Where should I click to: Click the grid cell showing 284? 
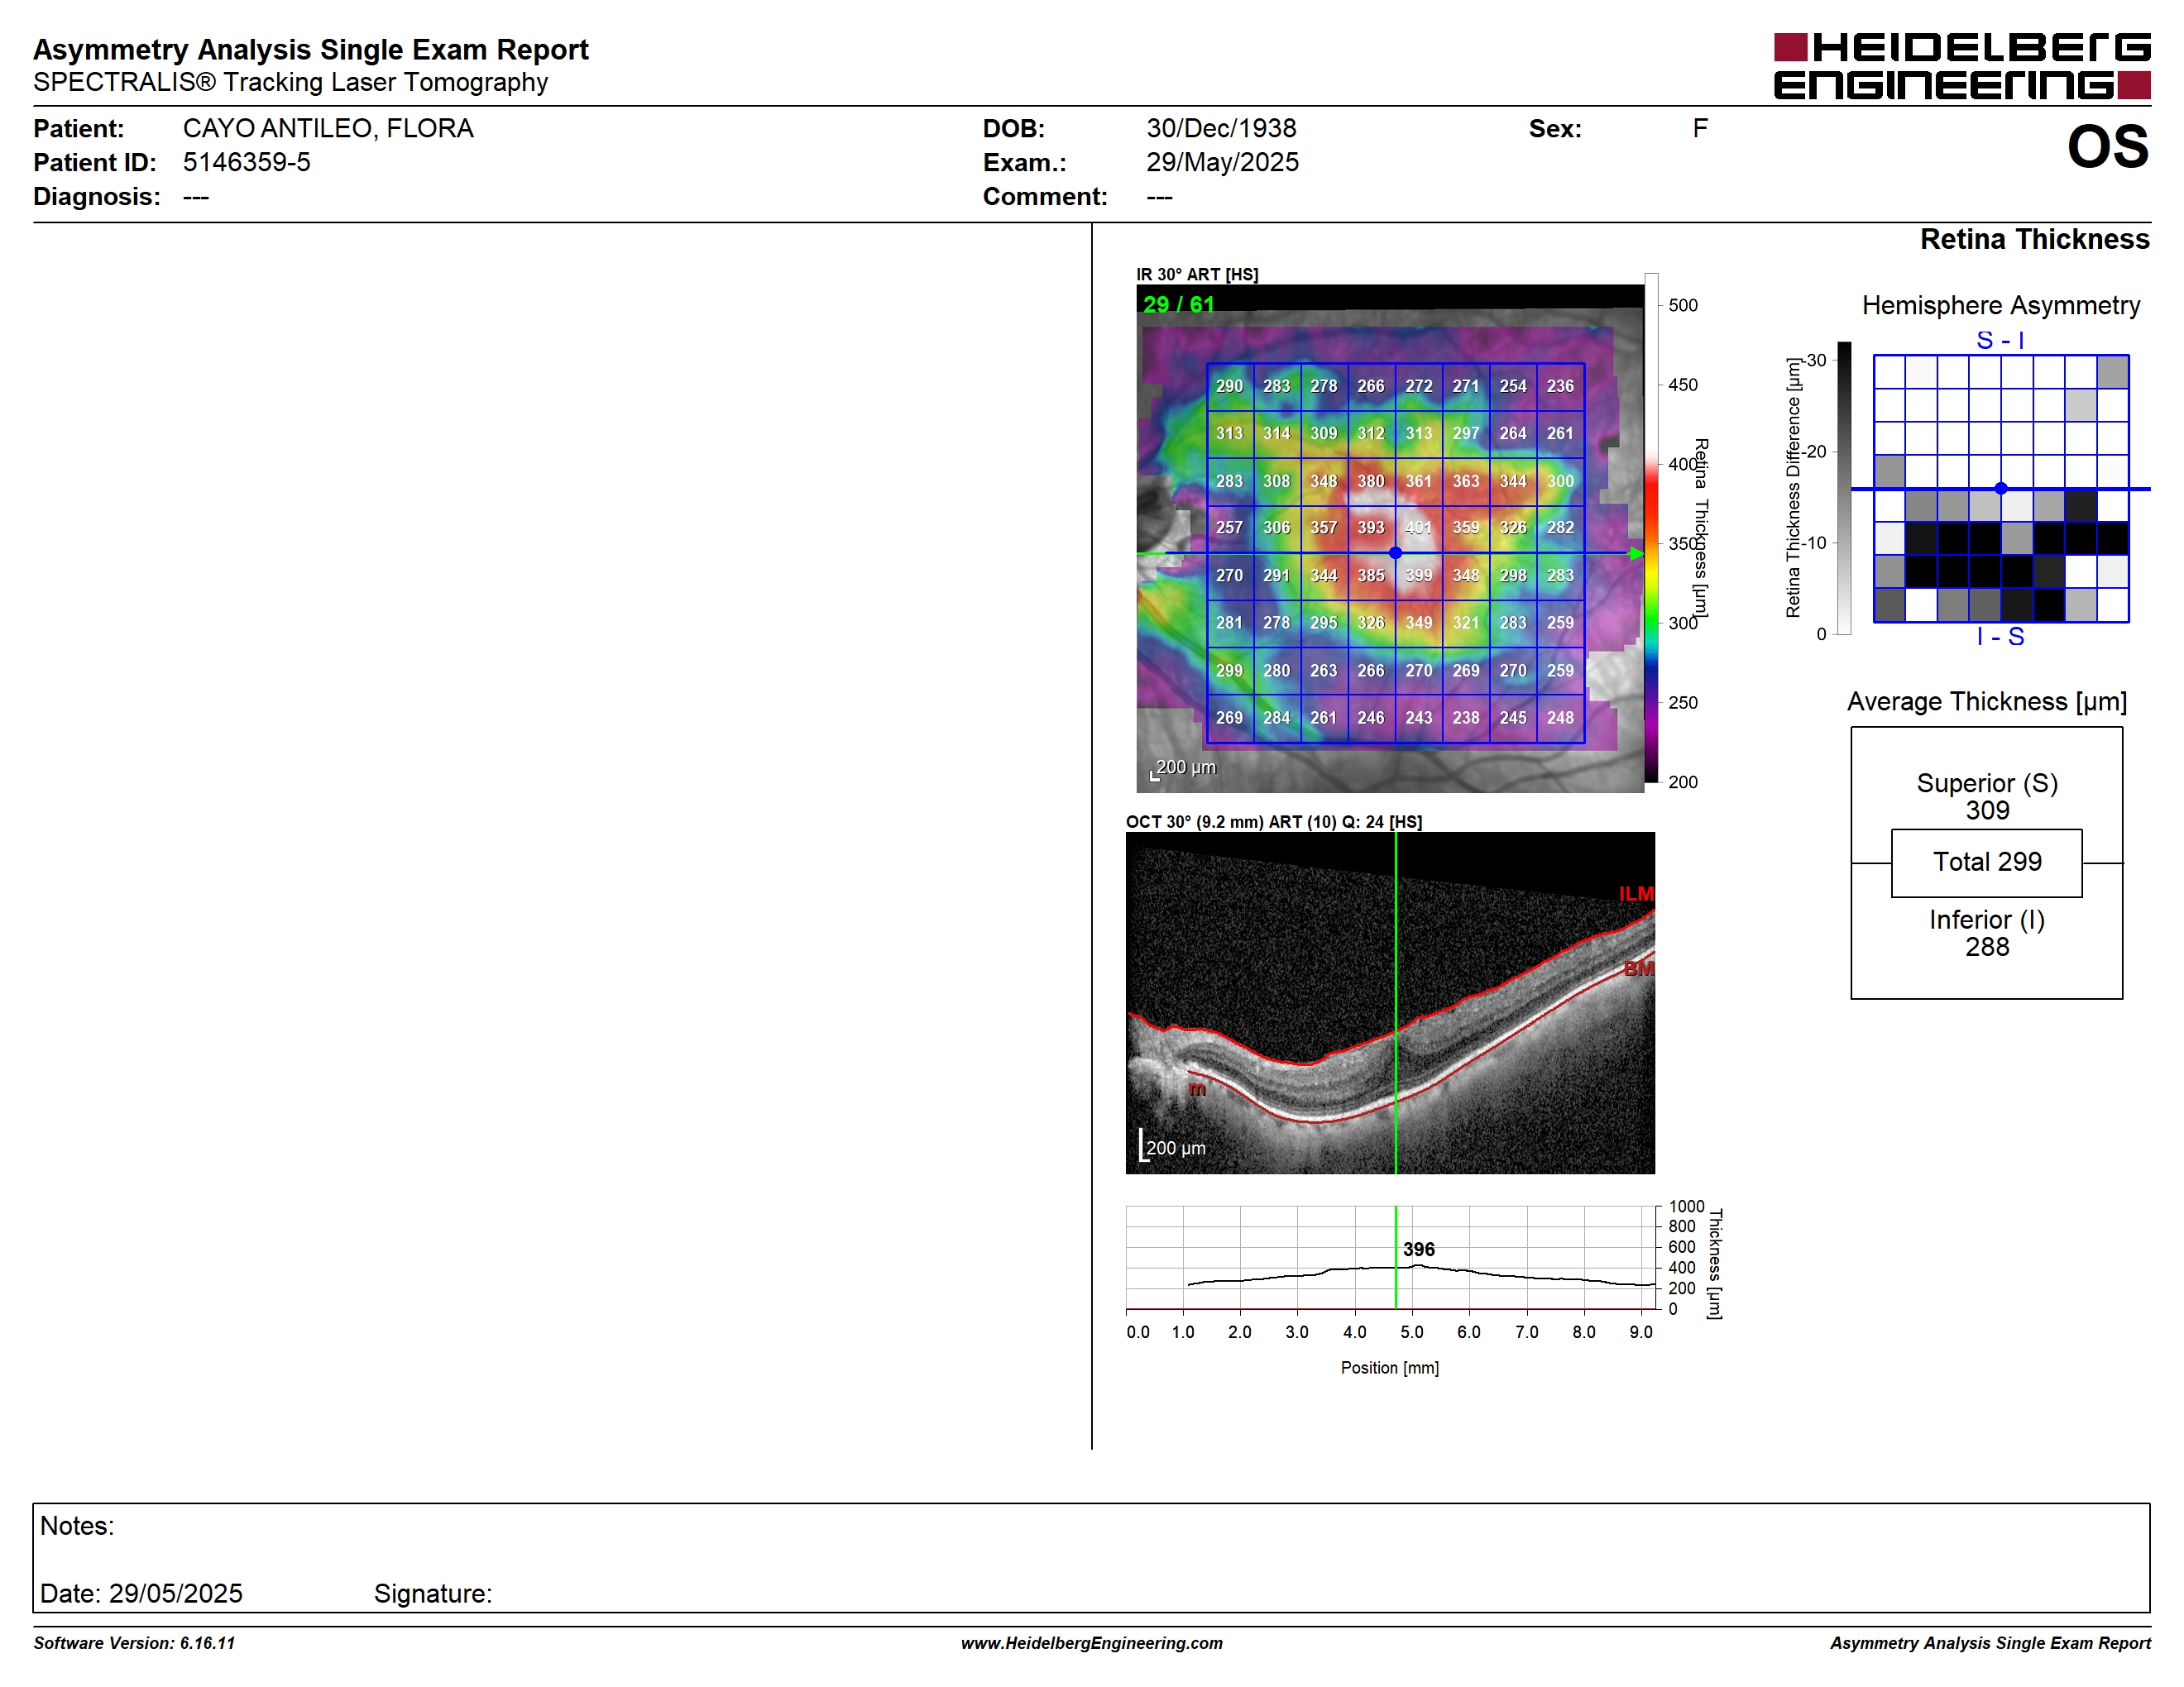[x=1277, y=718]
